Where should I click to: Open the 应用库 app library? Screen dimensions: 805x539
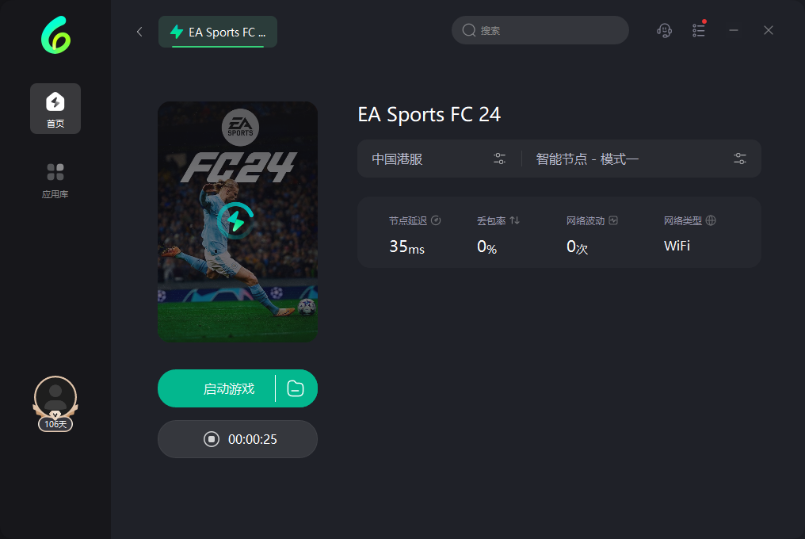(x=55, y=180)
